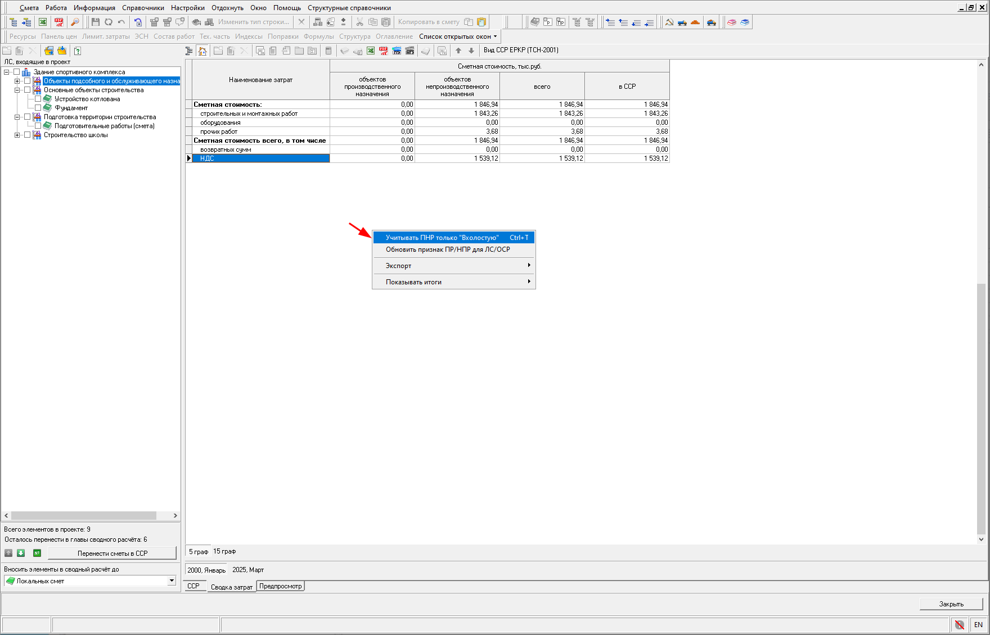Choose Обновить признак ПР/НПР для ЛС/ОСР
Image resolution: width=990 pixels, height=635 pixels.
coord(447,250)
